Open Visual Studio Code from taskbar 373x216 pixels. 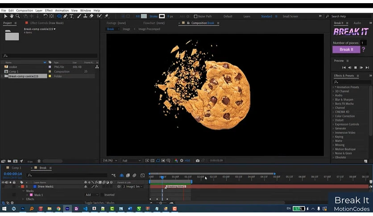point(85,208)
